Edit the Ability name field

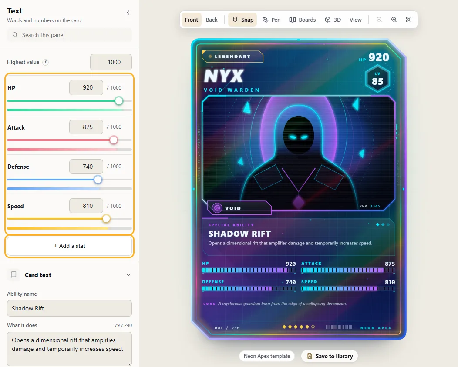[x=70, y=308]
